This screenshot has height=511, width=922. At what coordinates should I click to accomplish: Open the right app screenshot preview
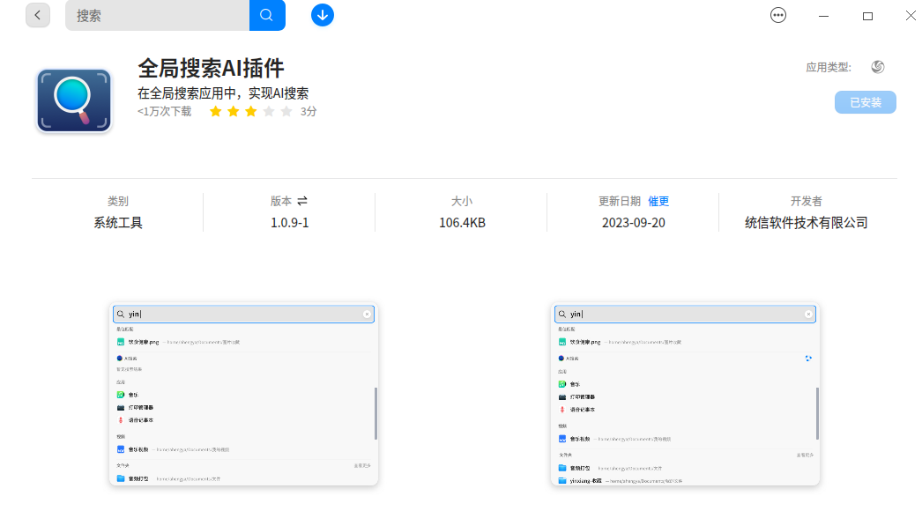click(685, 395)
